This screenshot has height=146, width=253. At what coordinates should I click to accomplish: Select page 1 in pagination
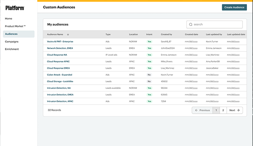click(x=216, y=110)
